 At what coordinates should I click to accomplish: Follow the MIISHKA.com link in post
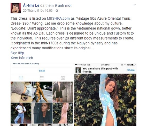pyautogui.click(x=58, y=19)
